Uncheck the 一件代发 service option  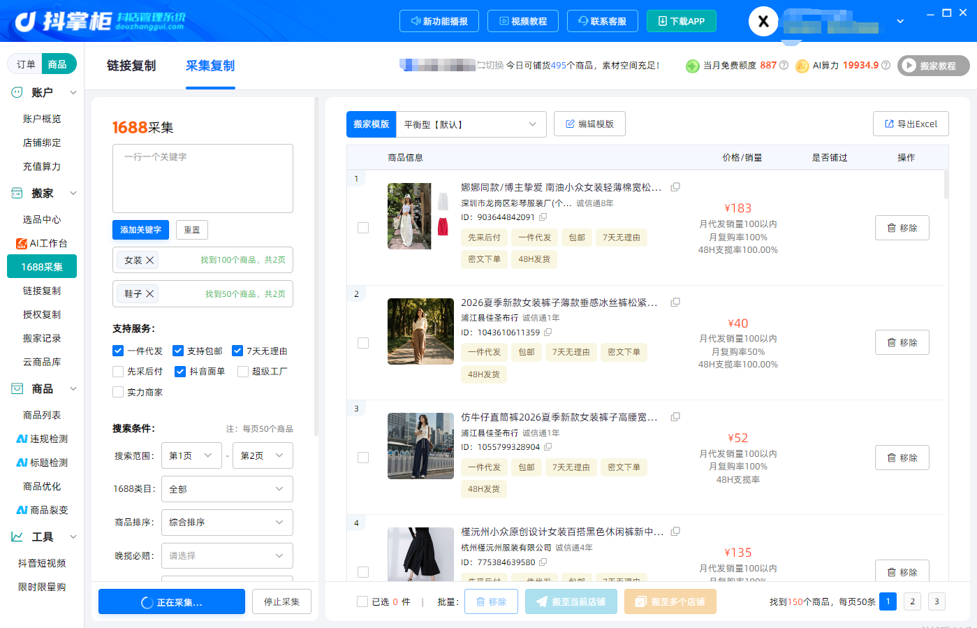pos(118,351)
